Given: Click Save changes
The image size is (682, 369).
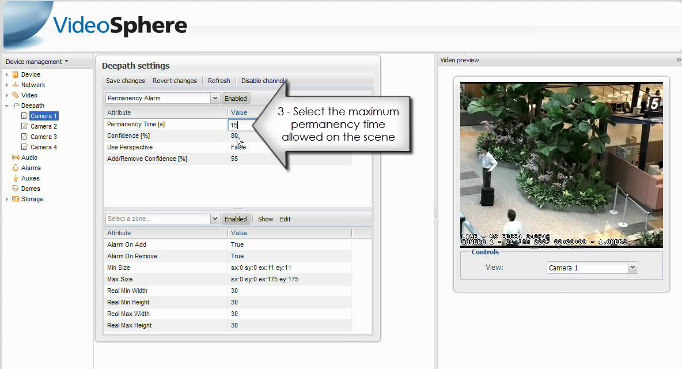Looking at the screenshot, I should pos(125,81).
